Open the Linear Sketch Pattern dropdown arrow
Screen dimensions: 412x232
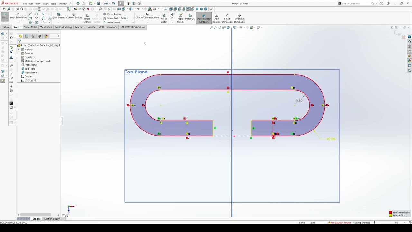(133, 18)
